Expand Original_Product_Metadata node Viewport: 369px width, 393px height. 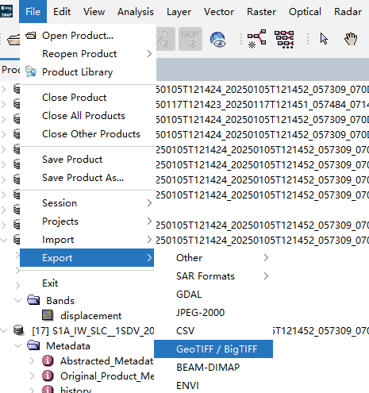click(32, 376)
